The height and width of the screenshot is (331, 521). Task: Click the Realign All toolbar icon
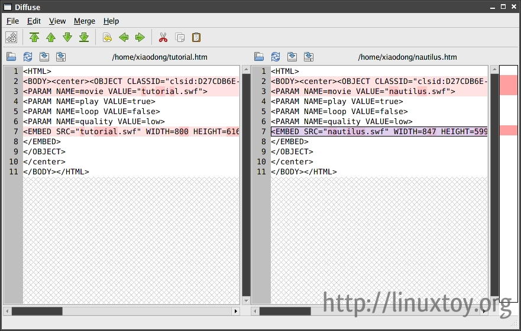[11, 38]
